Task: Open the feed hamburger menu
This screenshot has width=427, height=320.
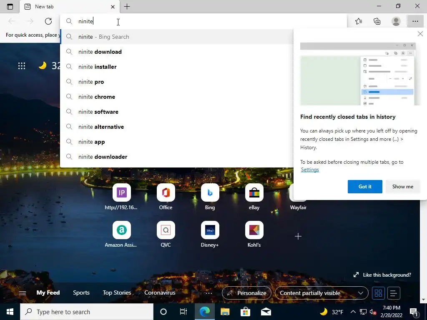Action: point(23,293)
